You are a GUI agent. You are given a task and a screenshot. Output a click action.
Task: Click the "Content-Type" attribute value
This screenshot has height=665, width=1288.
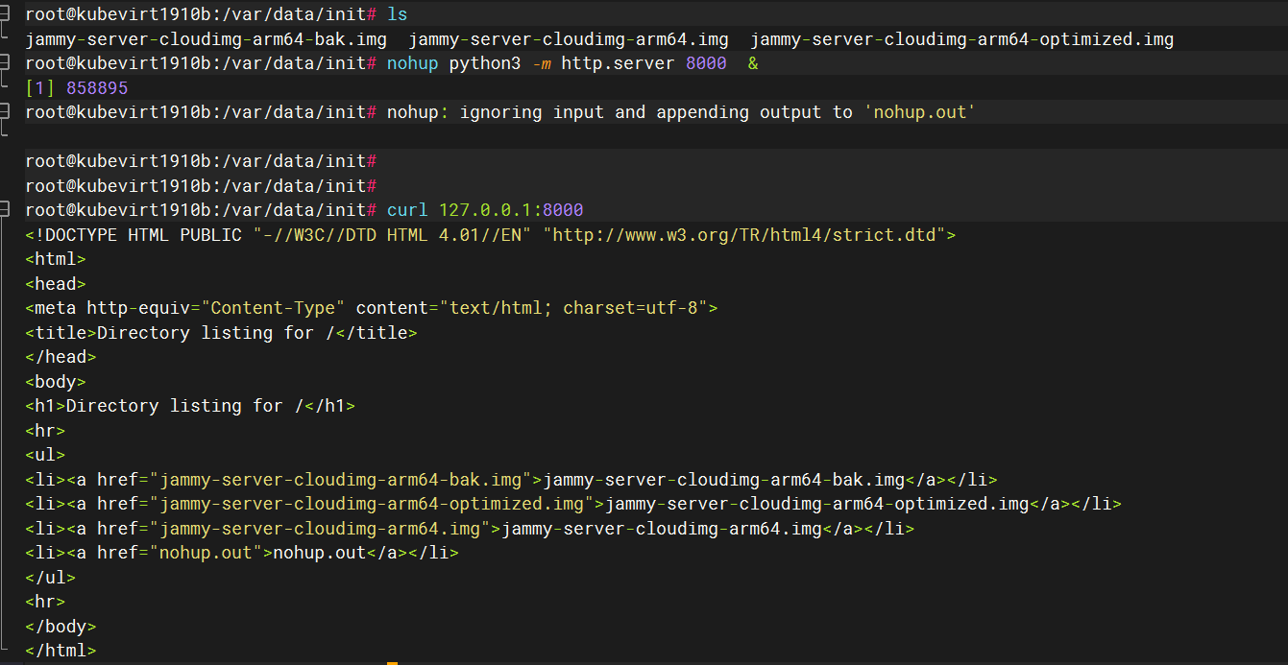pyautogui.click(x=273, y=308)
